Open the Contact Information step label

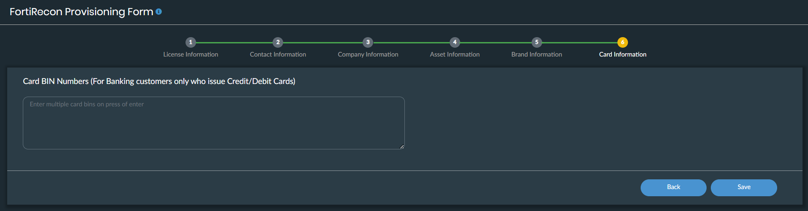(x=278, y=54)
